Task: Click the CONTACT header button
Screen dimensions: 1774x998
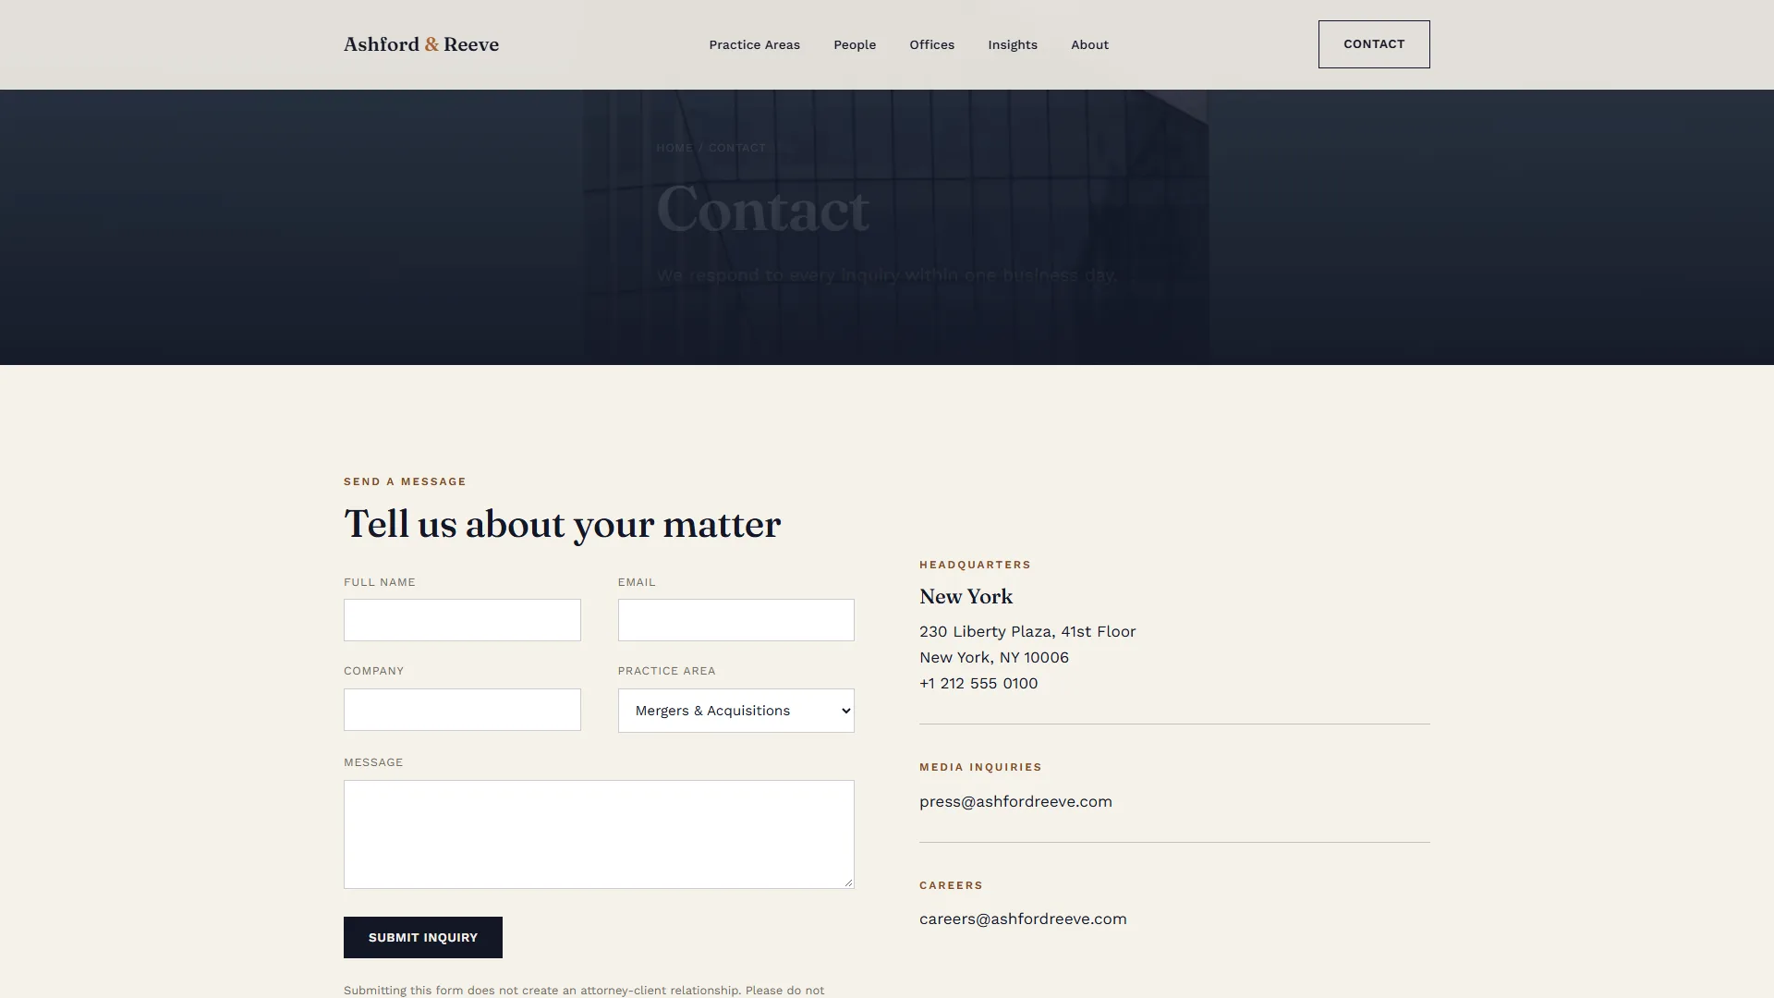Action: [x=1374, y=44]
